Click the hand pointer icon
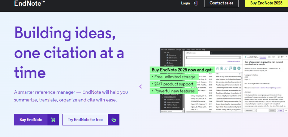 (114, 120)
